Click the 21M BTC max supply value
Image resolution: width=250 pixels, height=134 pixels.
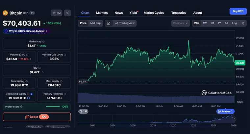coord(54,85)
